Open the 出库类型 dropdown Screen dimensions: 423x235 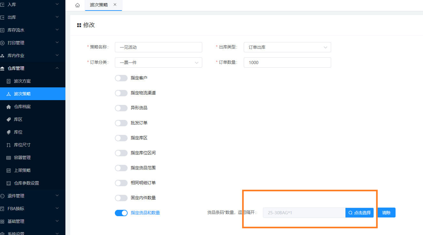287,47
